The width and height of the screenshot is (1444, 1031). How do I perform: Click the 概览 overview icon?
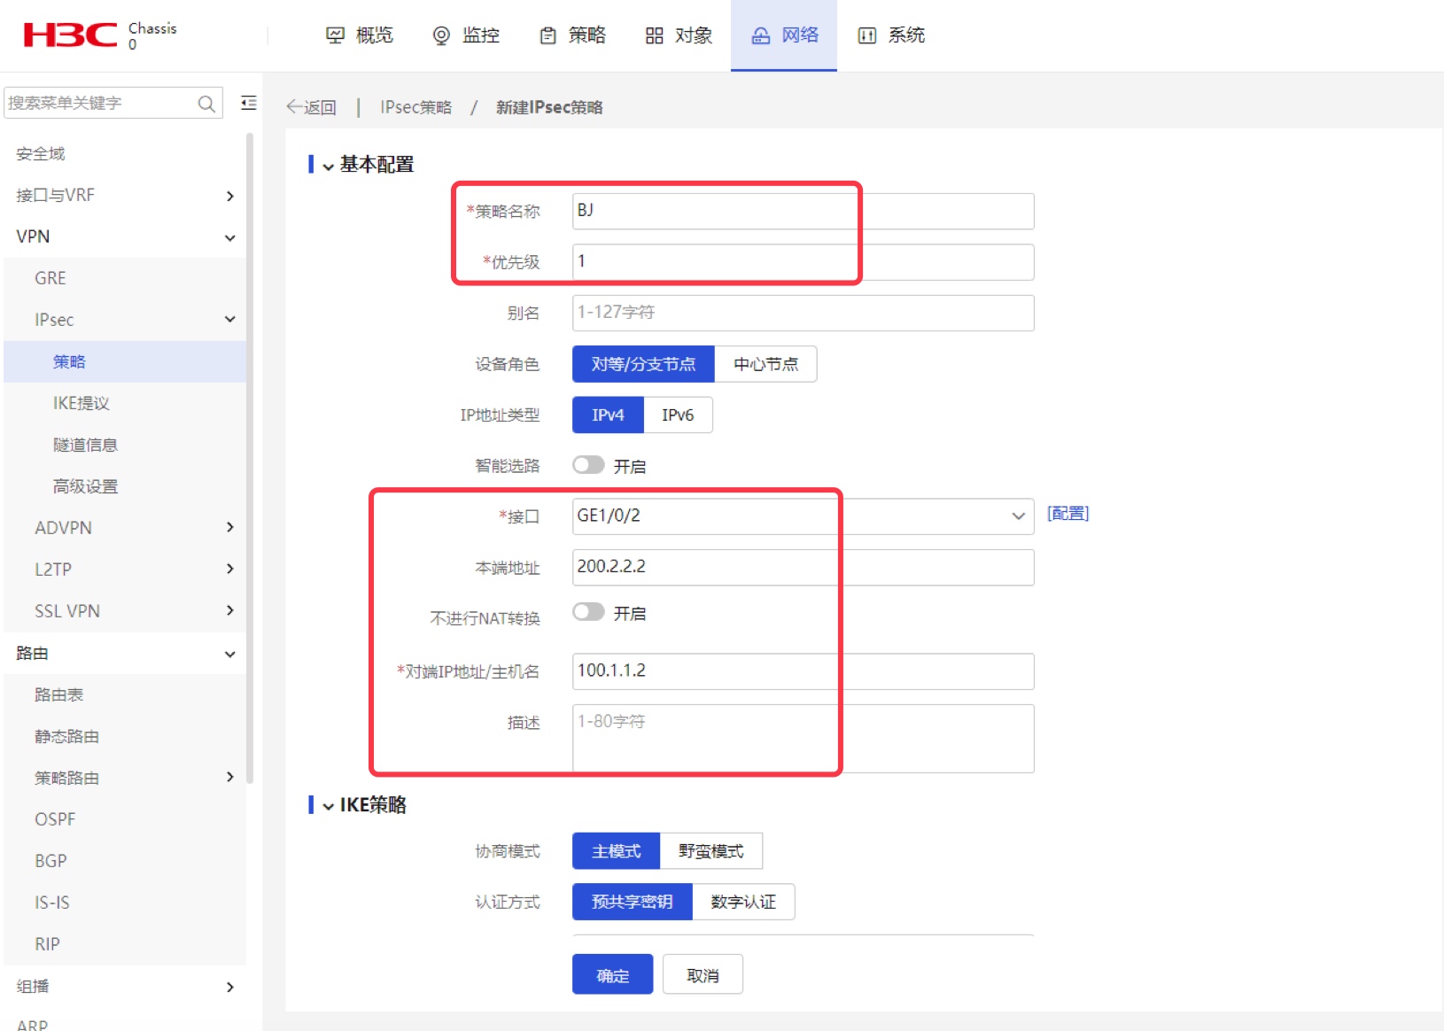click(335, 35)
